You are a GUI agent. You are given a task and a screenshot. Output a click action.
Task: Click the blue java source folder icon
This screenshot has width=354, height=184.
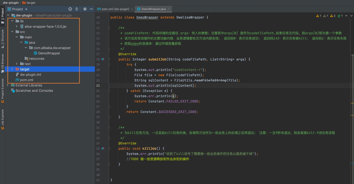[x=26, y=43]
